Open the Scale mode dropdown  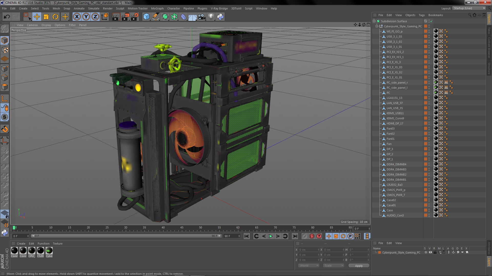[333, 266]
